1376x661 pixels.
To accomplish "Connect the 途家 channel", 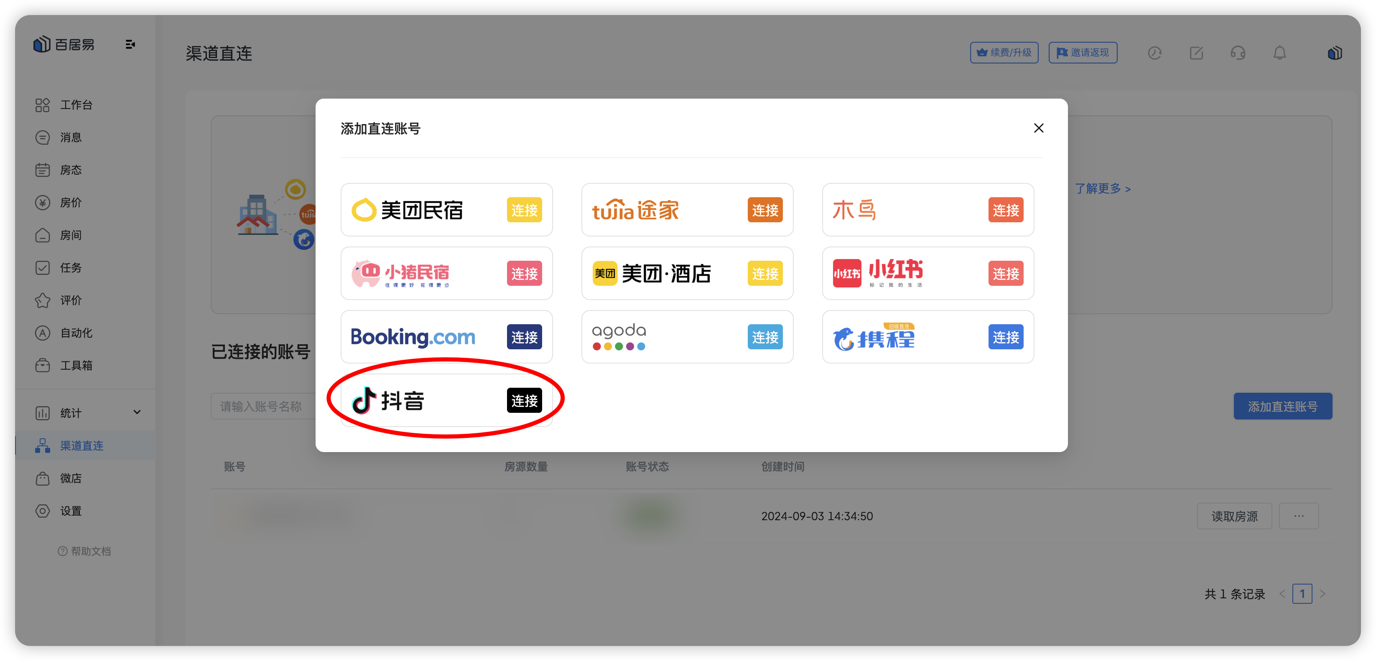I will pyautogui.click(x=765, y=210).
